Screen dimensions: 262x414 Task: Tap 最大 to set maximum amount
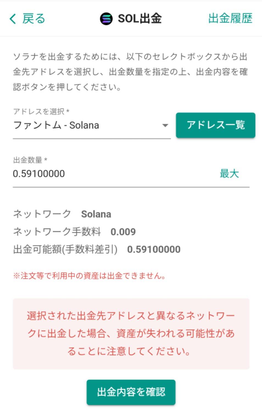[229, 174]
